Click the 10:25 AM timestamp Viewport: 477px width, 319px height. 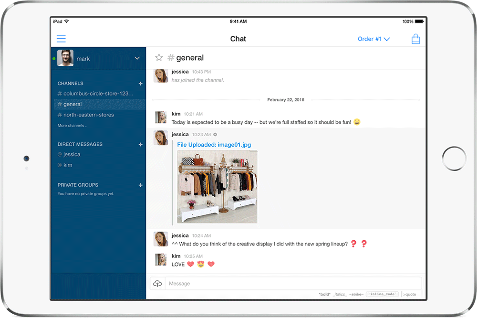[x=193, y=256]
